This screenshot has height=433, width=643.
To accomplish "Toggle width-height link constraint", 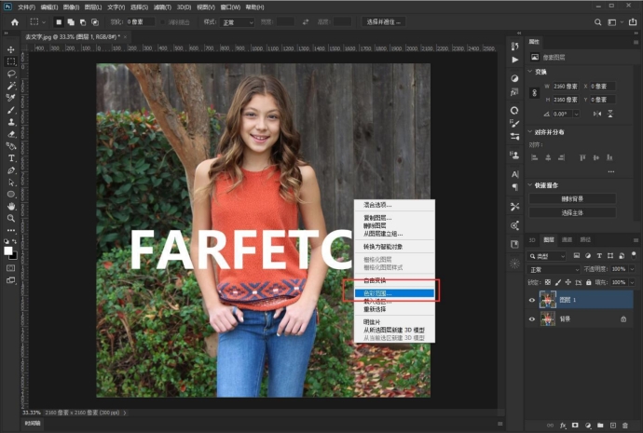I will tap(534, 92).
